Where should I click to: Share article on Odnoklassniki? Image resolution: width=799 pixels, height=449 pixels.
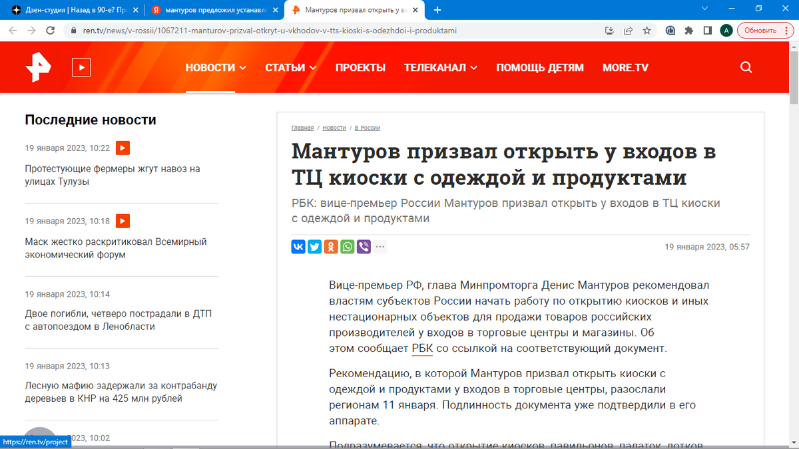pos(331,247)
